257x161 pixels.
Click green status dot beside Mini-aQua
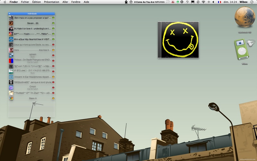[x=53, y=39]
